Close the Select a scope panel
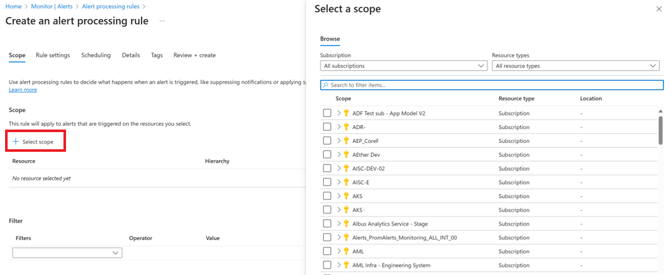This screenshot has width=671, height=275. click(x=658, y=9)
